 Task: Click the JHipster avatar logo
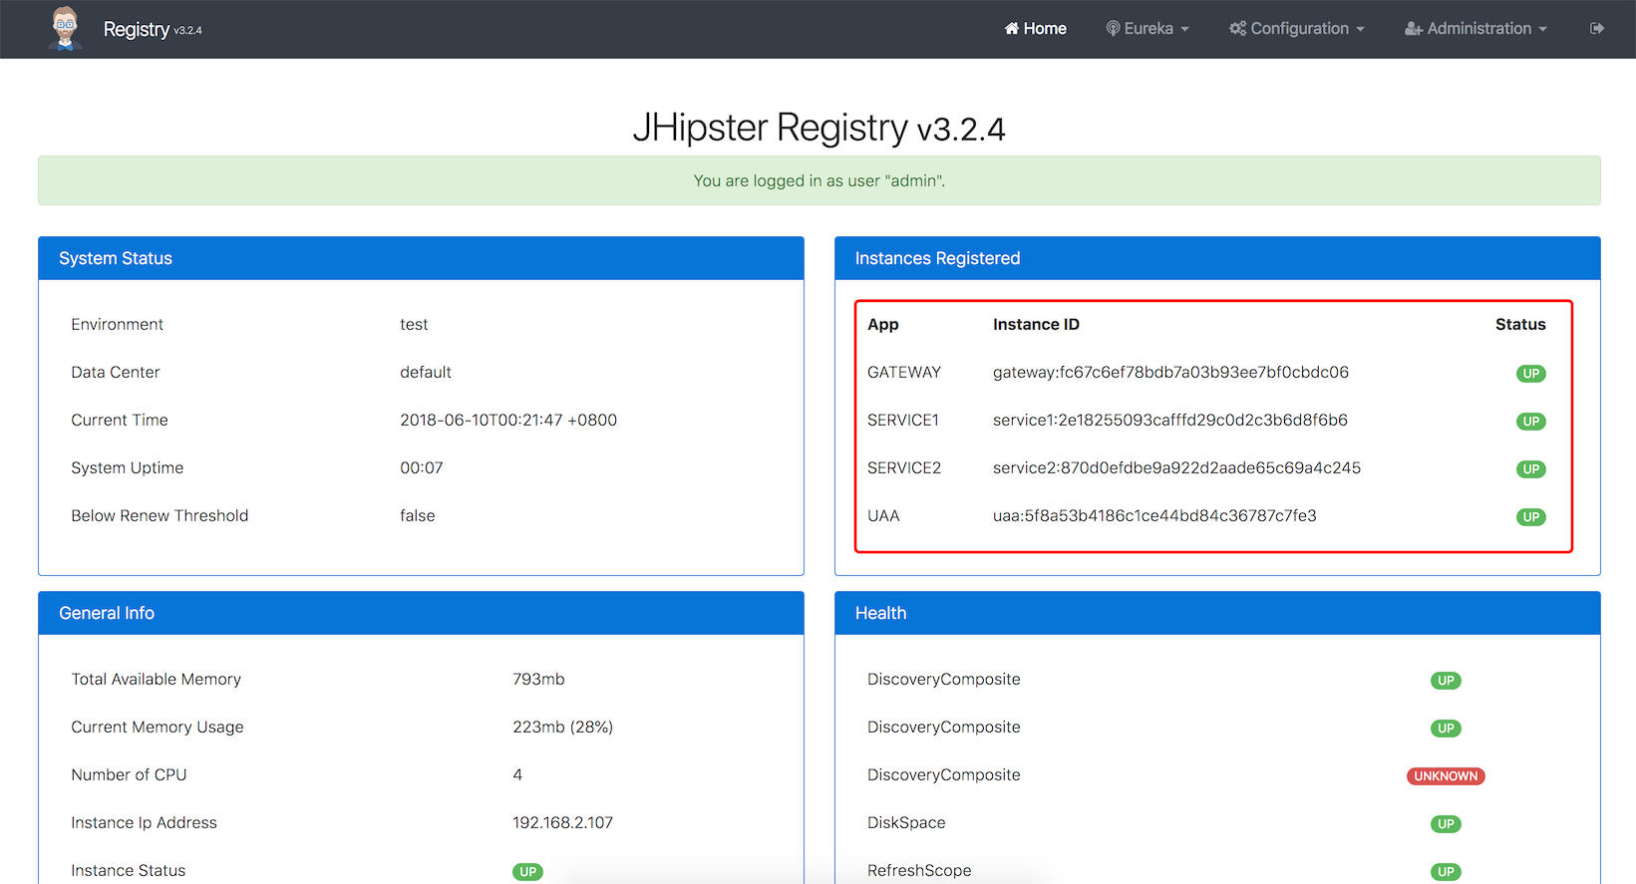pyautogui.click(x=65, y=28)
